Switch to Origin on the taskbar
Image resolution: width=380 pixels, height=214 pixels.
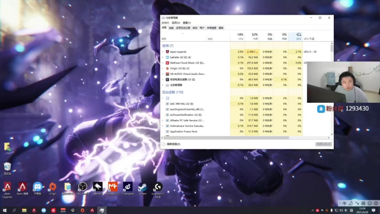[x=83, y=210]
